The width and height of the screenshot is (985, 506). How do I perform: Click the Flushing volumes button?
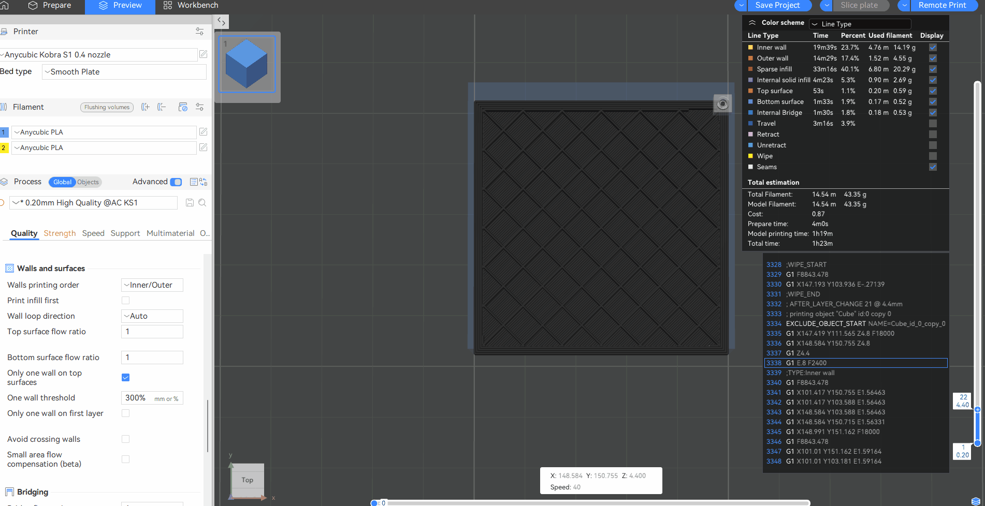[x=107, y=107]
